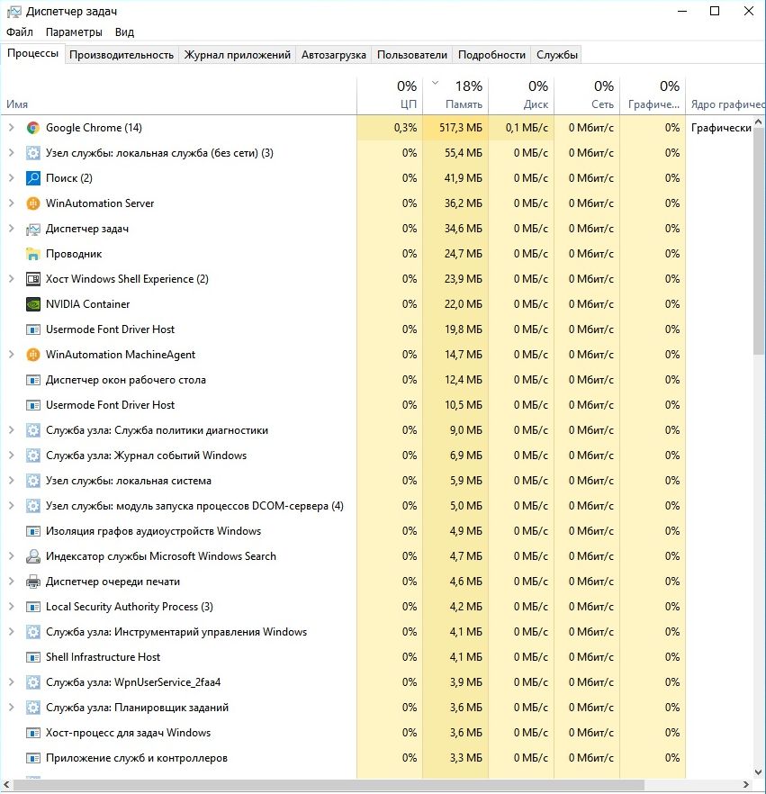Expand the Служба узла: Планировщик заданий row
This screenshot has height=794, width=766.
pyautogui.click(x=11, y=708)
